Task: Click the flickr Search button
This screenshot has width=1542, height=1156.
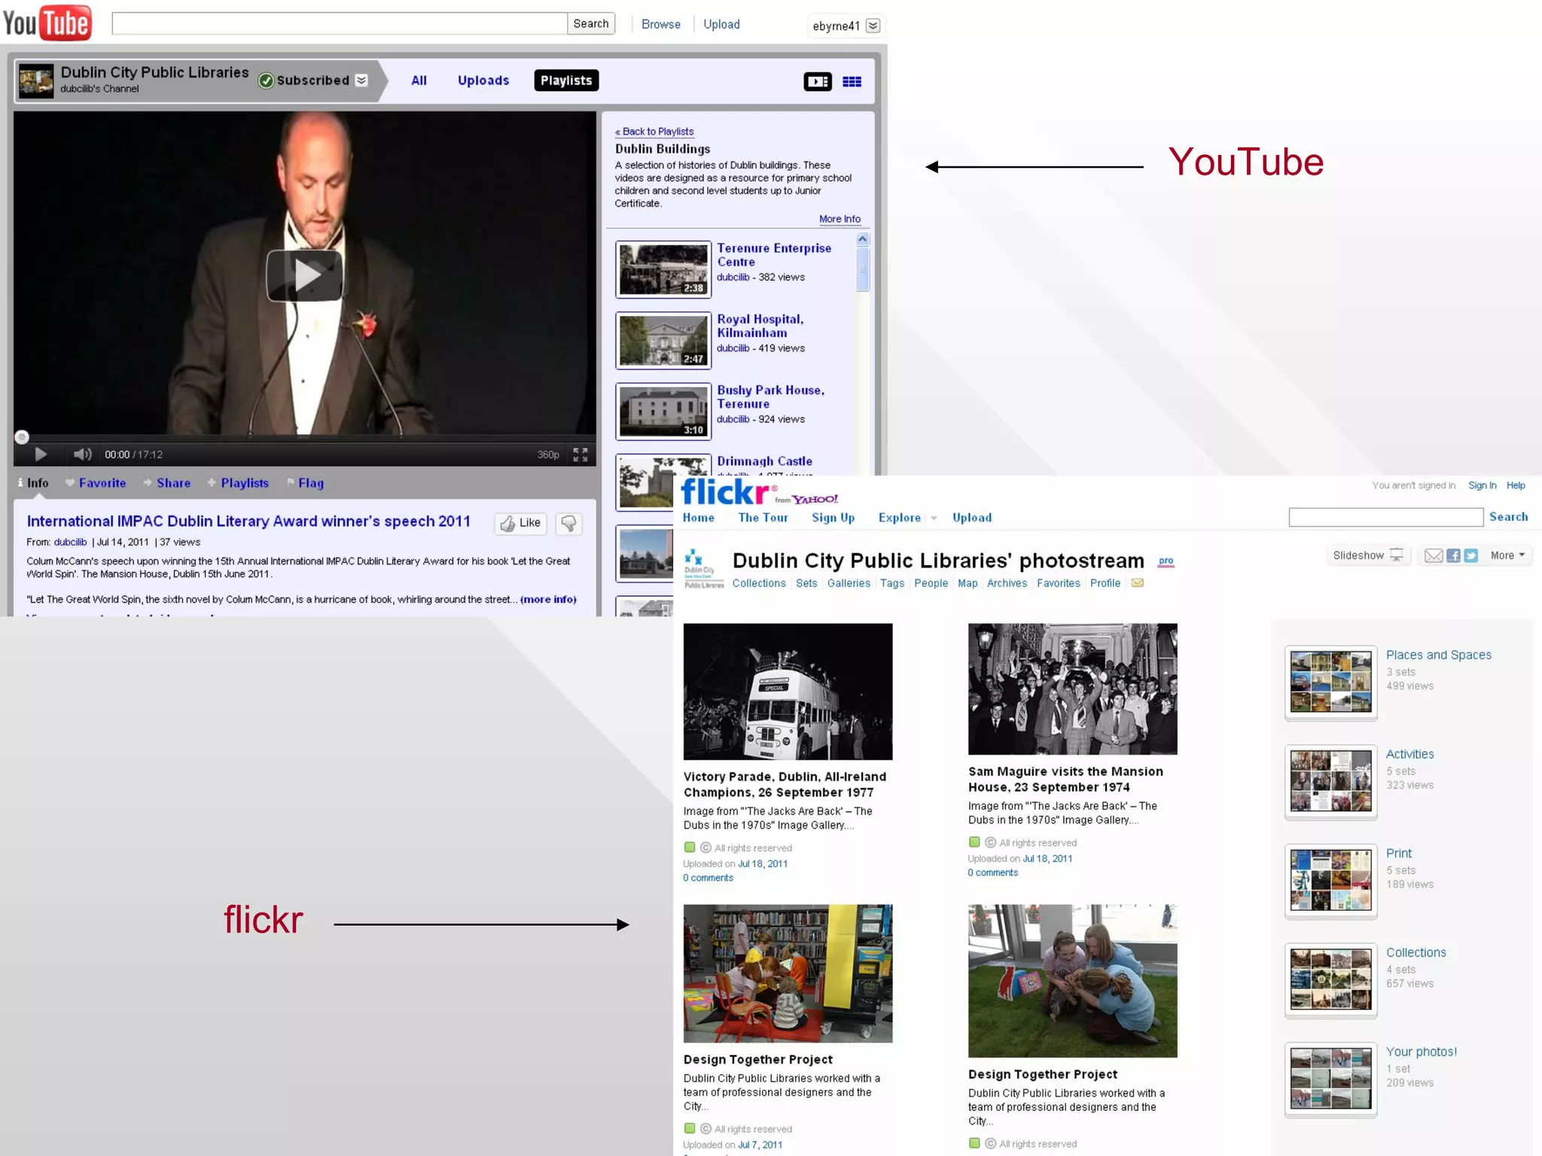Action: pyautogui.click(x=1508, y=517)
